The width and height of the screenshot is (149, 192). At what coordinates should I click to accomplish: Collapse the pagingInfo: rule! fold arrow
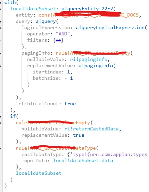[x=1, y=53]
